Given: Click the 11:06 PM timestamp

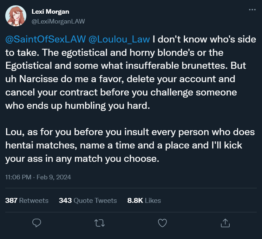Looking at the screenshot, I should click(x=18, y=177).
